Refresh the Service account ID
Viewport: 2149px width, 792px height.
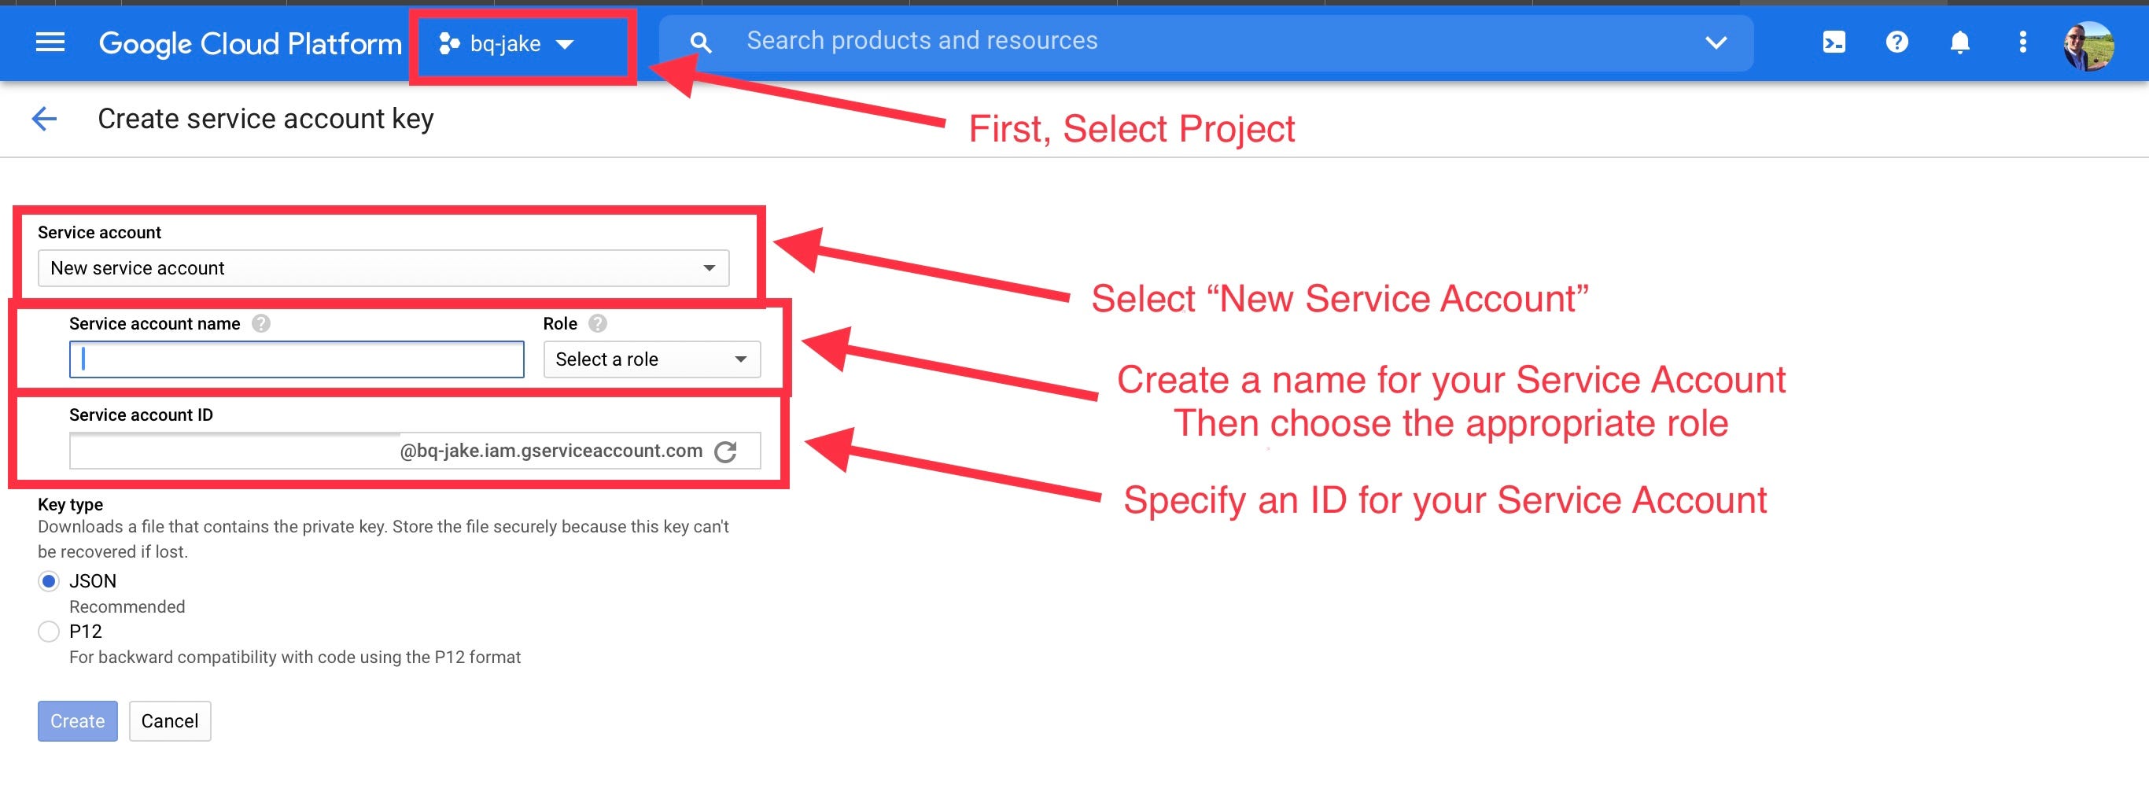[x=726, y=451]
